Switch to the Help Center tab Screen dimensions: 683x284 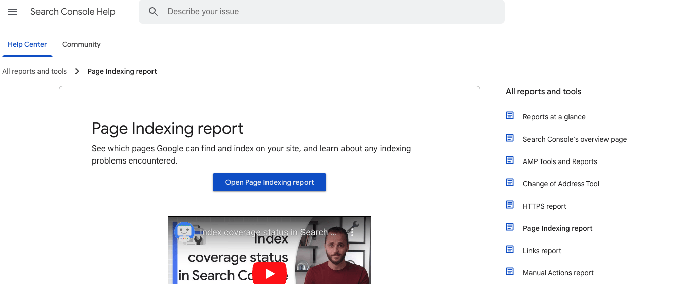click(x=27, y=44)
